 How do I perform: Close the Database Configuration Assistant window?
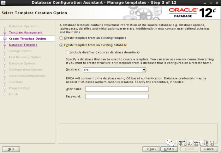[x=217, y=3]
